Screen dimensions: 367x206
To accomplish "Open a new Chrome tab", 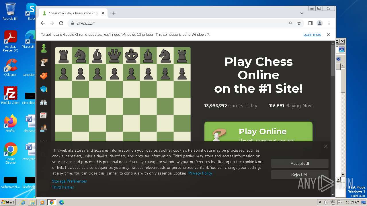I will [114, 13].
